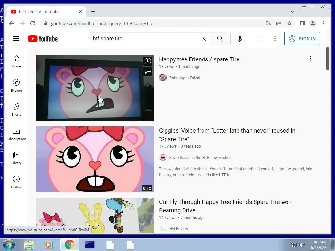Open the network tray icon

click(294, 245)
